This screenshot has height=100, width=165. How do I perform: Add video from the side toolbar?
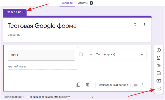click(159, 81)
